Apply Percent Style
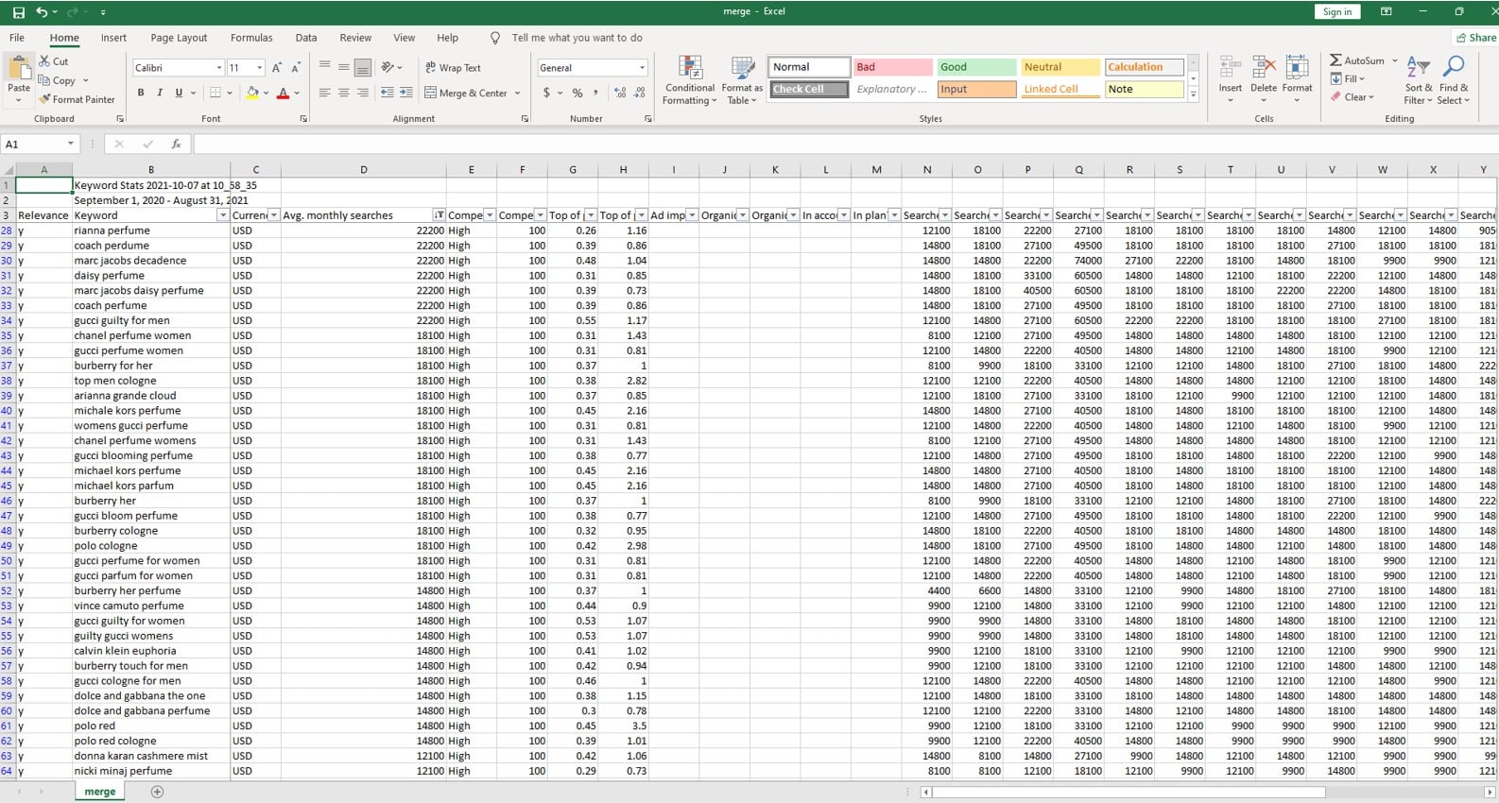Image resolution: width=1499 pixels, height=803 pixels. pyautogui.click(x=577, y=93)
